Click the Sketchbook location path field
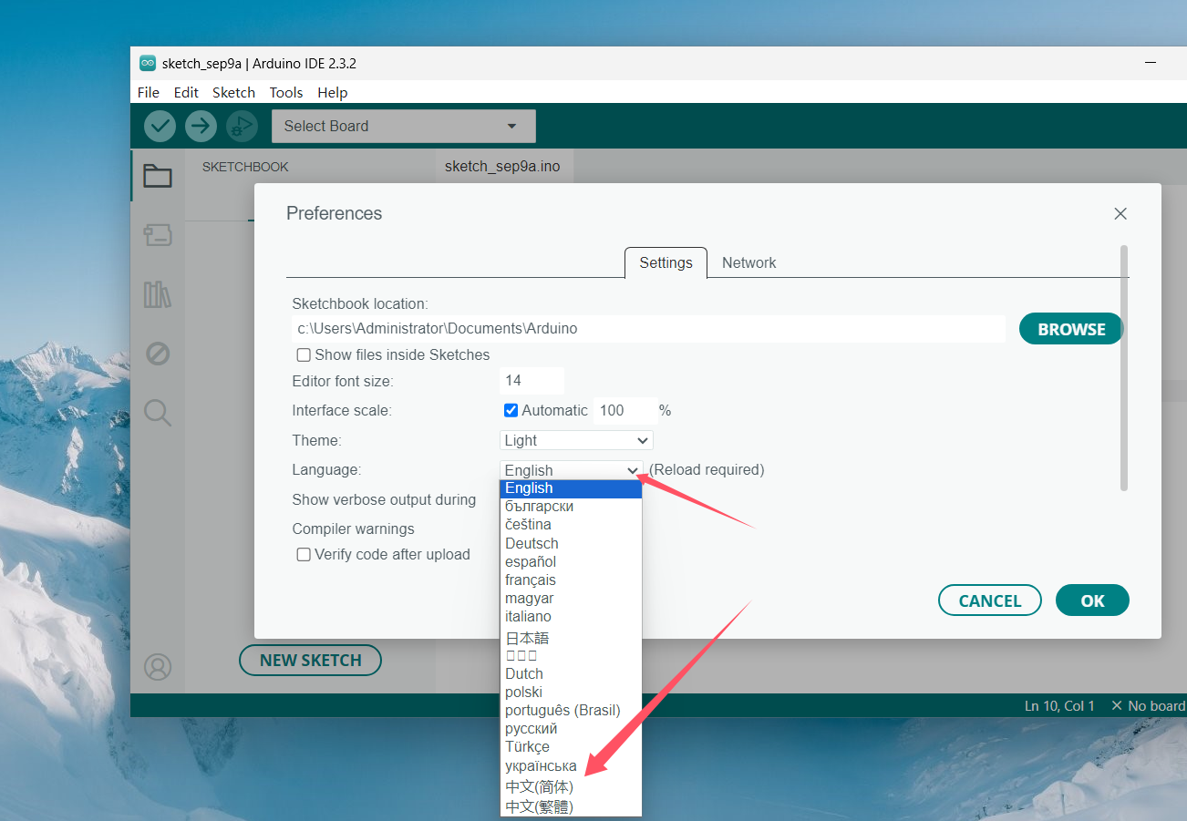This screenshot has width=1187, height=821. tap(648, 328)
